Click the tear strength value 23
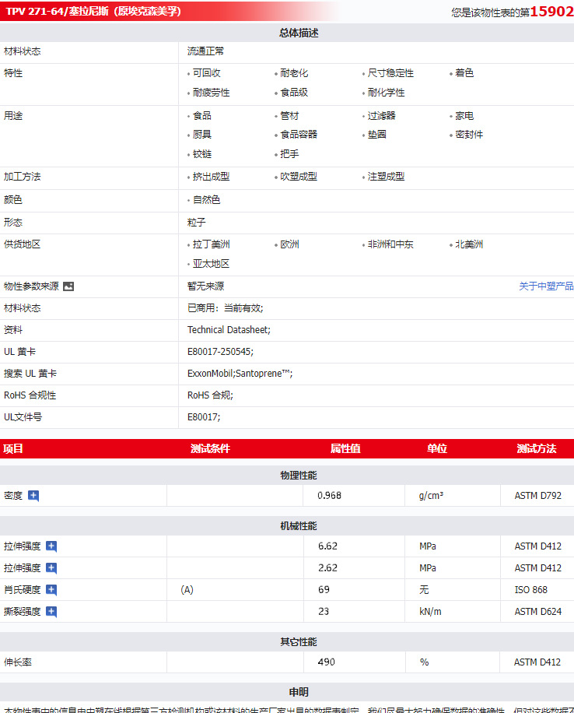 [x=324, y=612]
